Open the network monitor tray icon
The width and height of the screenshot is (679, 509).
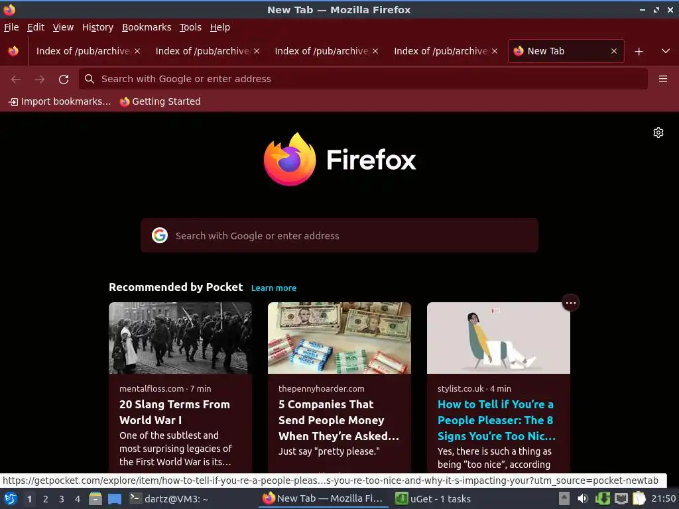pos(621,498)
